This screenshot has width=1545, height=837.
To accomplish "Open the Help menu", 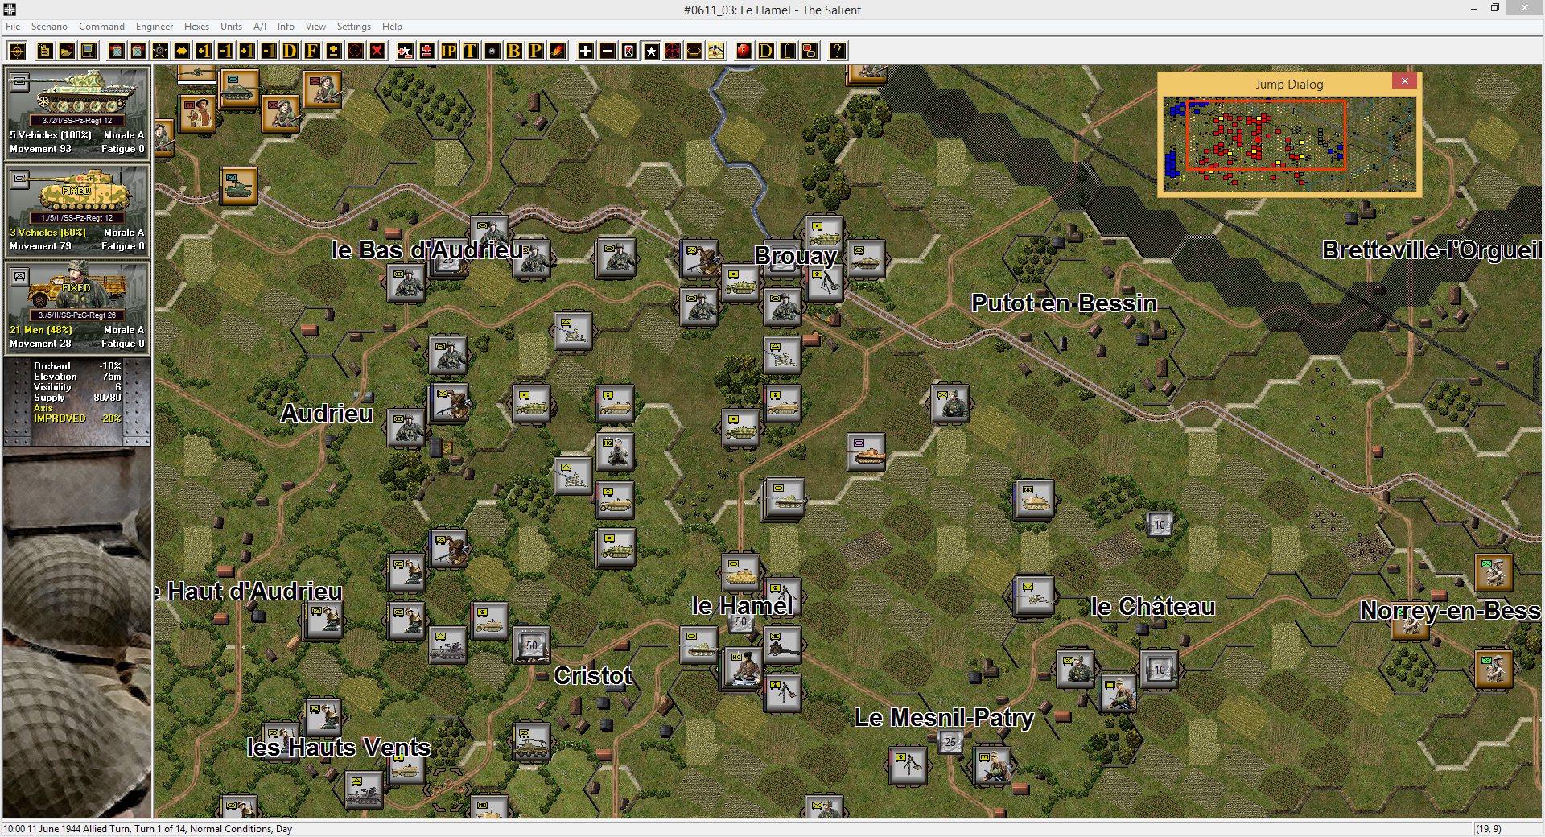I will coord(392,27).
